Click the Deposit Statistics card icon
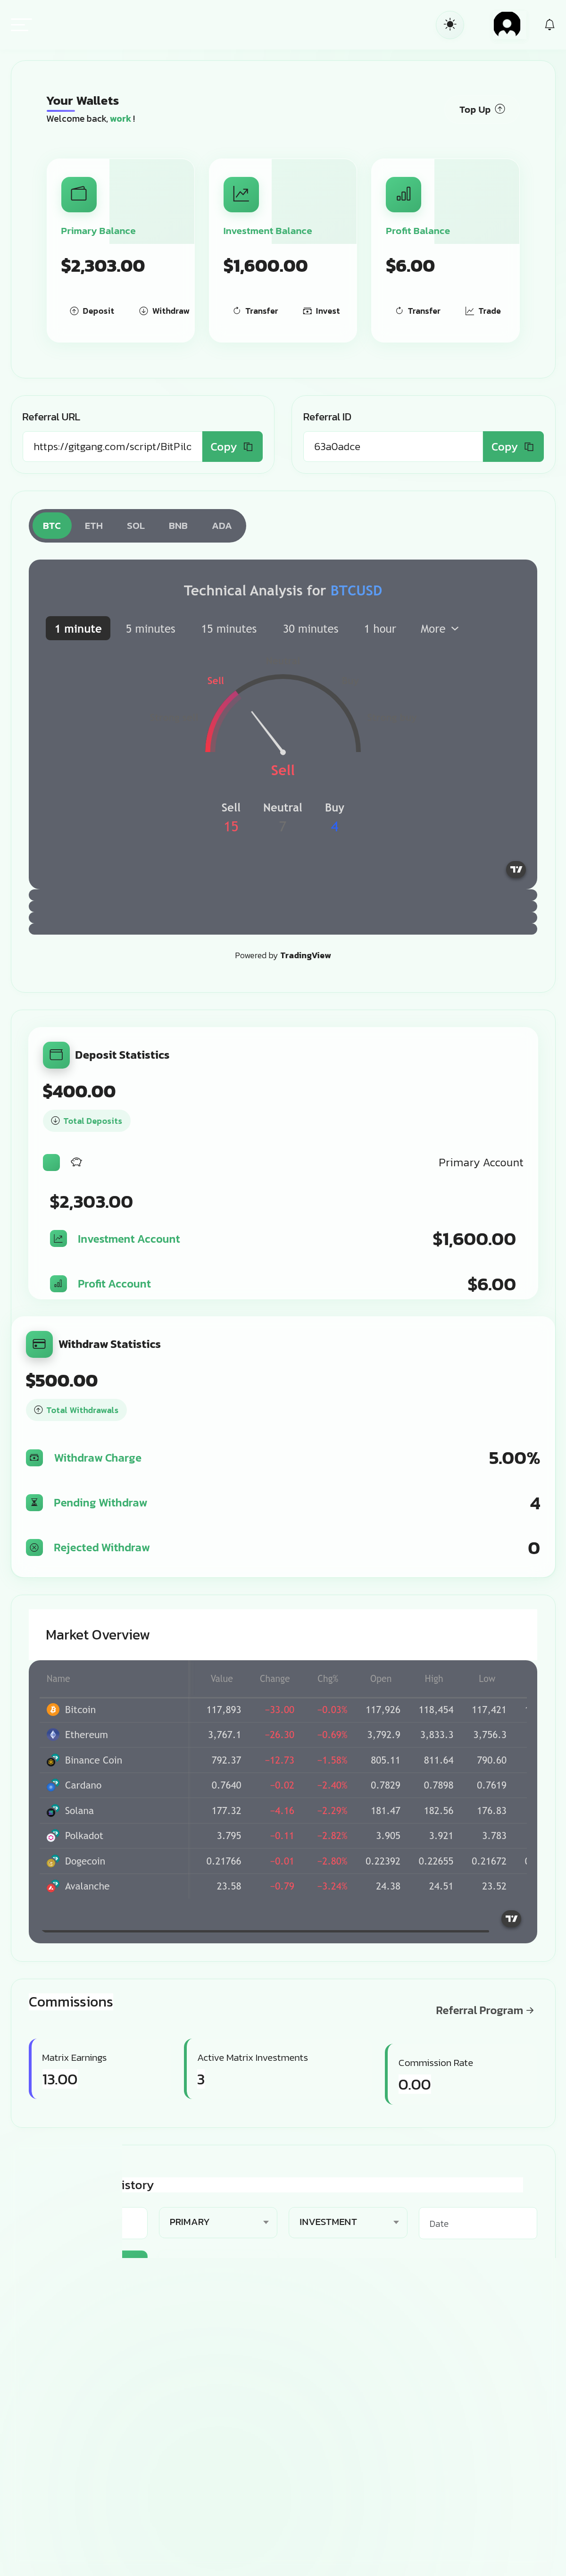Screen dimensions: 566x2576 56,1054
